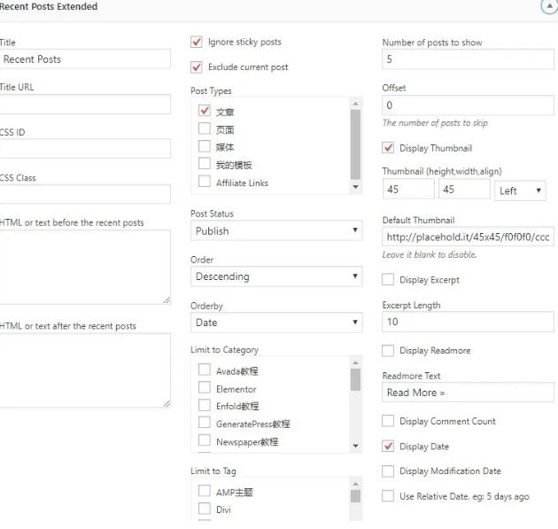Click the Post Types scrollbar thumb
This screenshot has width=558, height=529.
355,144
